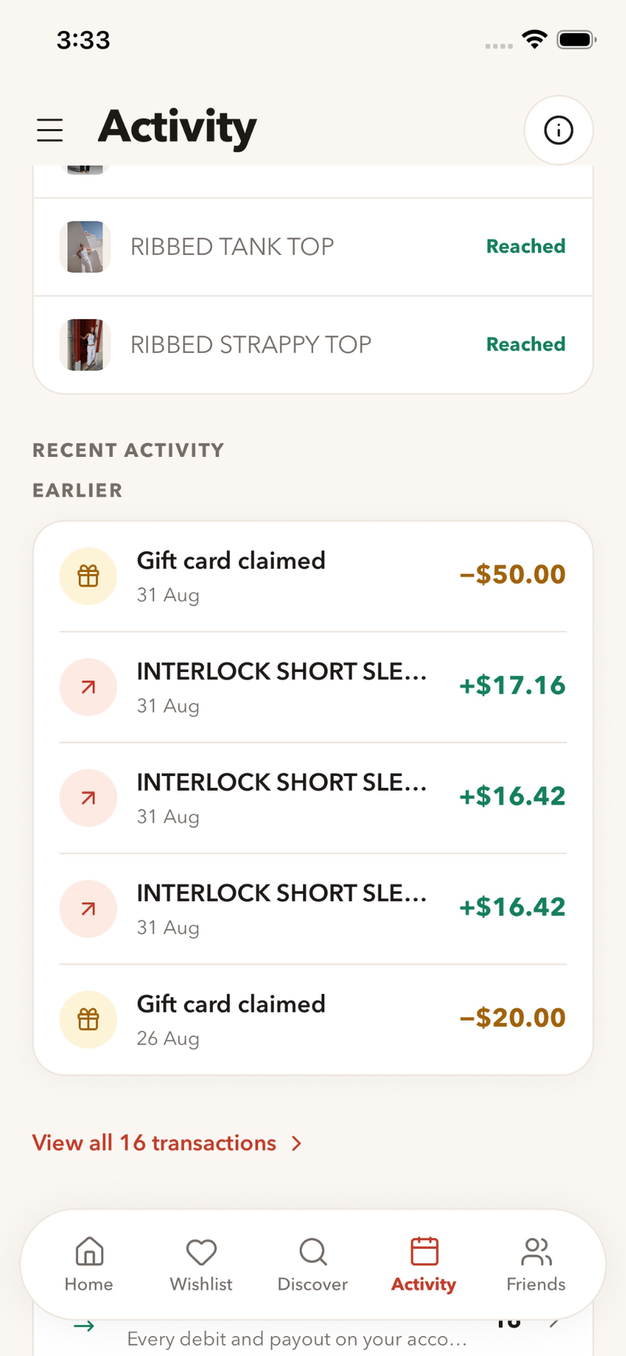Viewport: 626px width, 1356px height.
Task: Open Gift card claimed 26 Aug entry
Action: (313, 1020)
